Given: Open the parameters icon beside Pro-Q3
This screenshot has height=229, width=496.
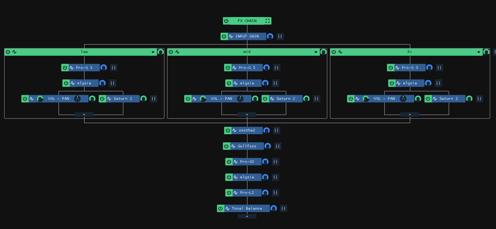Looking at the screenshot, I should point(275,162).
